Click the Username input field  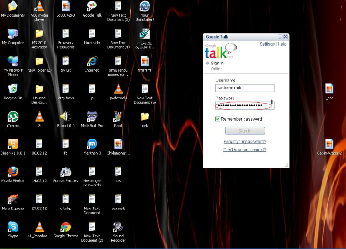pyautogui.click(x=245, y=88)
